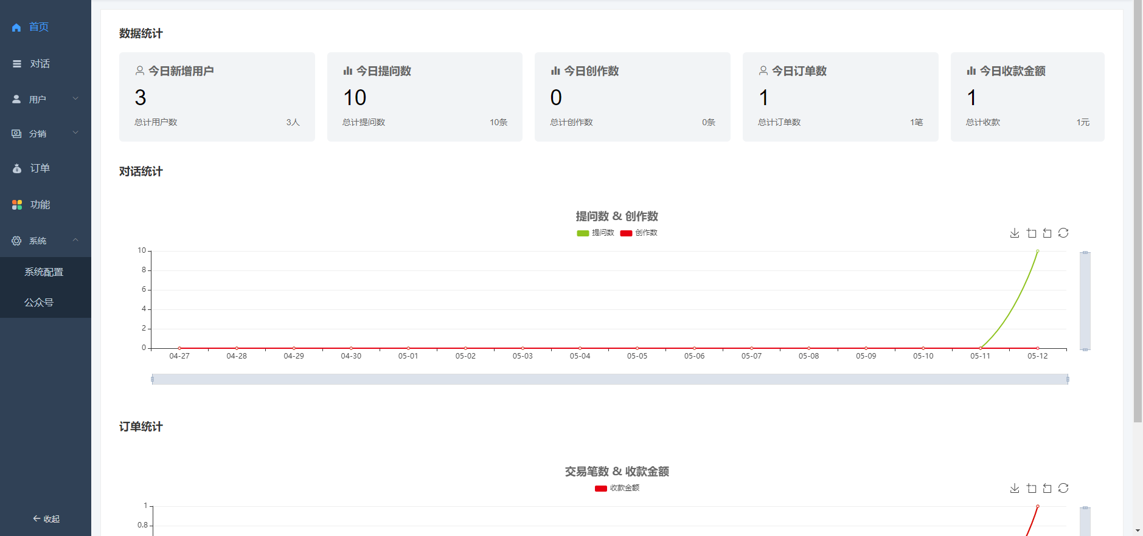Click the 数据统计 section heading
1143x536 pixels.
(x=141, y=33)
